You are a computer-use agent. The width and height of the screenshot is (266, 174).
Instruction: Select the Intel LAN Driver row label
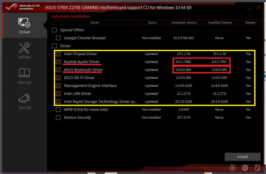[x=77, y=94]
